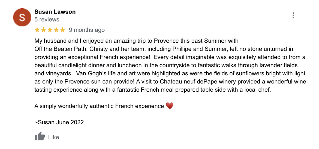Click the 9 months ago timestamp

tap(87, 30)
